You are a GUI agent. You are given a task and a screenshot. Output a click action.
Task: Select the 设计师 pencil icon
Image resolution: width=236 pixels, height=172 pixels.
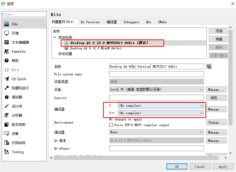coord(7,106)
